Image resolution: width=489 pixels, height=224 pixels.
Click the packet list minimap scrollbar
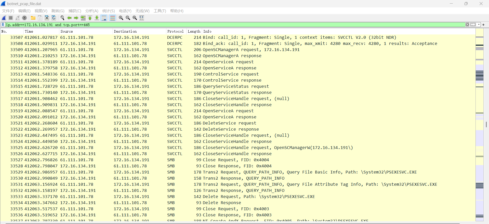coord(480,125)
